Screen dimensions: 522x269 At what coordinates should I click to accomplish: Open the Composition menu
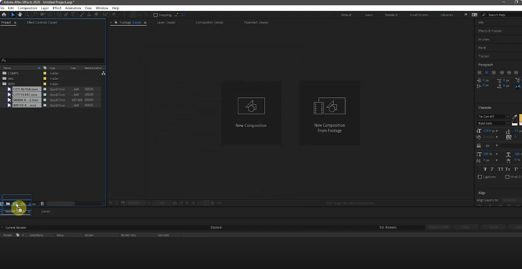(27, 8)
